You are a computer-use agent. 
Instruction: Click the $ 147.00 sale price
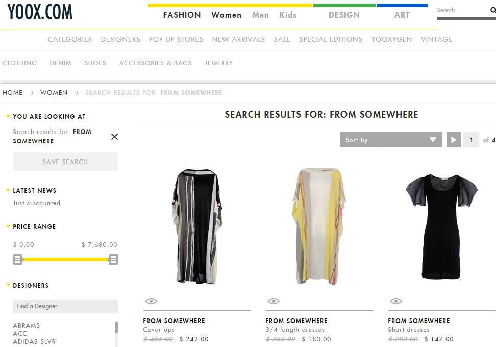[x=439, y=339]
